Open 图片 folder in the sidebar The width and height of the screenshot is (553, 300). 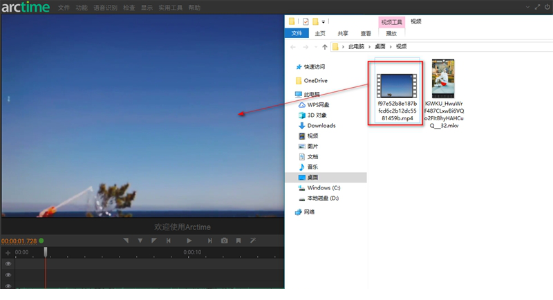click(x=312, y=147)
